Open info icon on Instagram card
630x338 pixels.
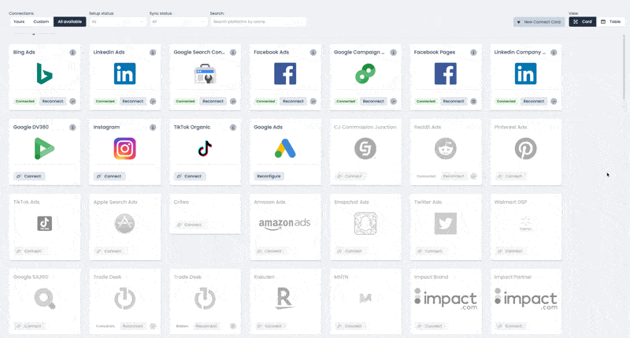tap(153, 128)
